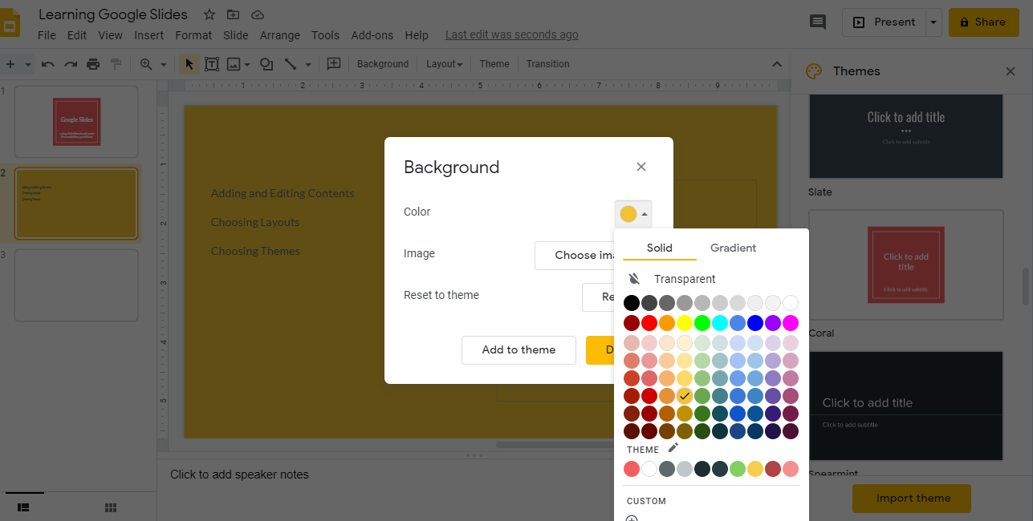Click the pencil icon next to THEME

coord(673,448)
